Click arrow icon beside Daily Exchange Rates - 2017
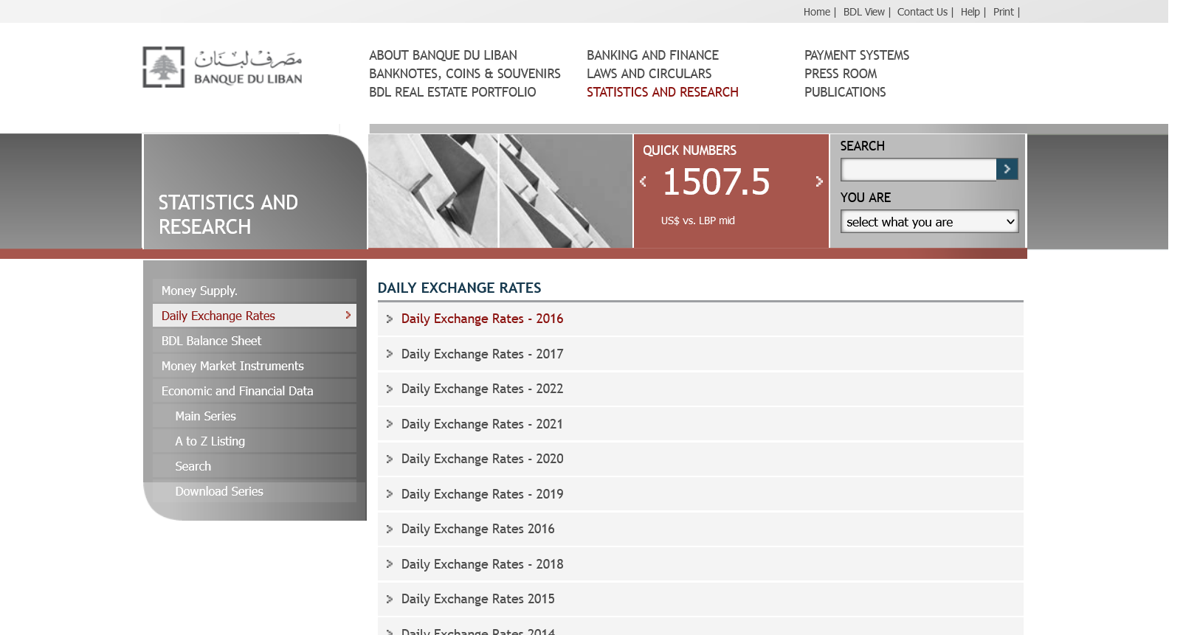 (390, 354)
